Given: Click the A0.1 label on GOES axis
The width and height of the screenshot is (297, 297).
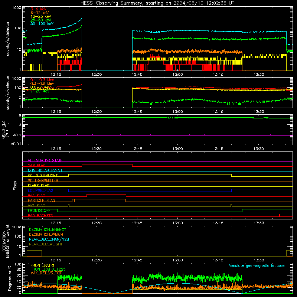Looking at the screenshot, I should tap(17, 135).
